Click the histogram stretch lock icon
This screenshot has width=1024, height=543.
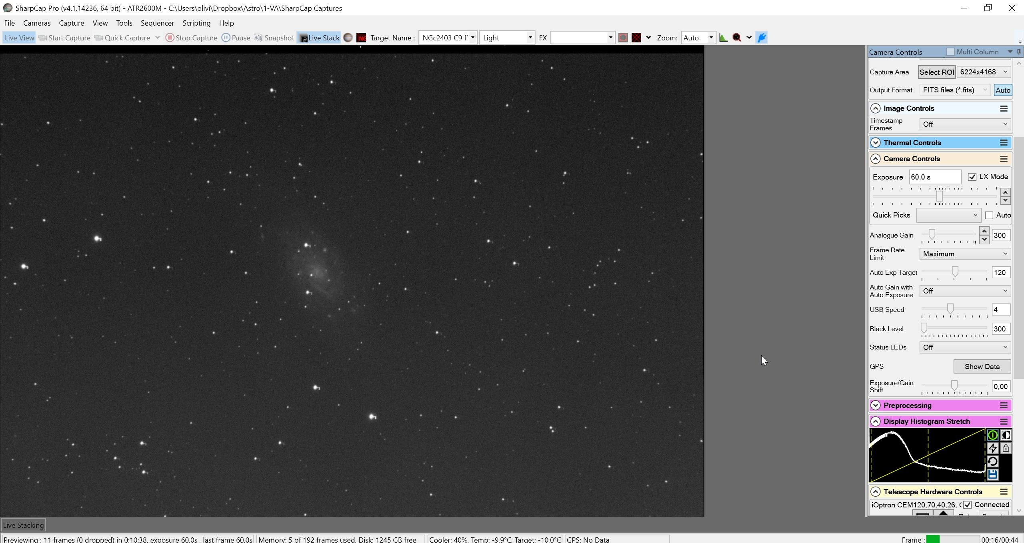click(x=1006, y=448)
